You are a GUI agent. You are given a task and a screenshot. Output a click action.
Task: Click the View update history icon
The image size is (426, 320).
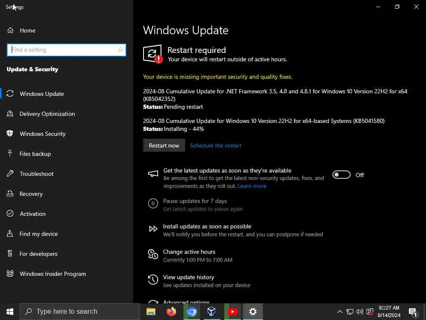(x=153, y=280)
